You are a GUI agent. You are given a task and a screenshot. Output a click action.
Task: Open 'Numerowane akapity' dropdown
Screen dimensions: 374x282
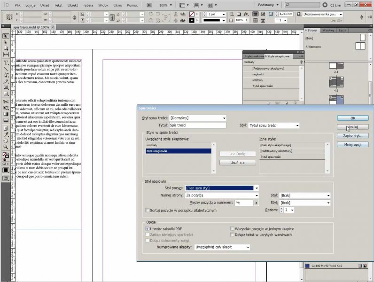point(222,247)
